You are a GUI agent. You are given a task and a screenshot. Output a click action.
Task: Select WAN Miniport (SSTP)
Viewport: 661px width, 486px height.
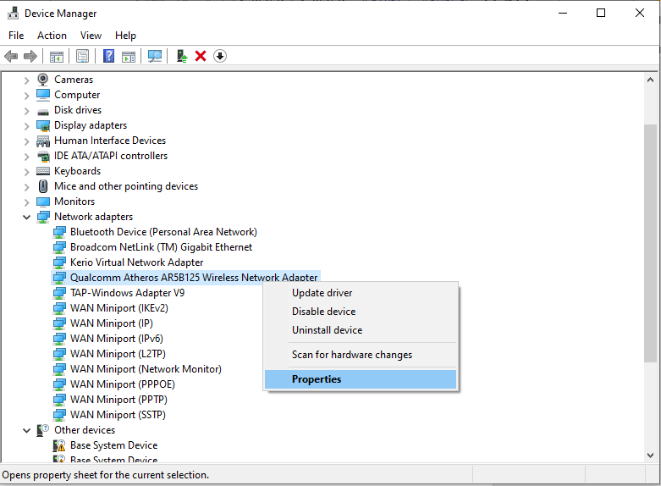118,414
